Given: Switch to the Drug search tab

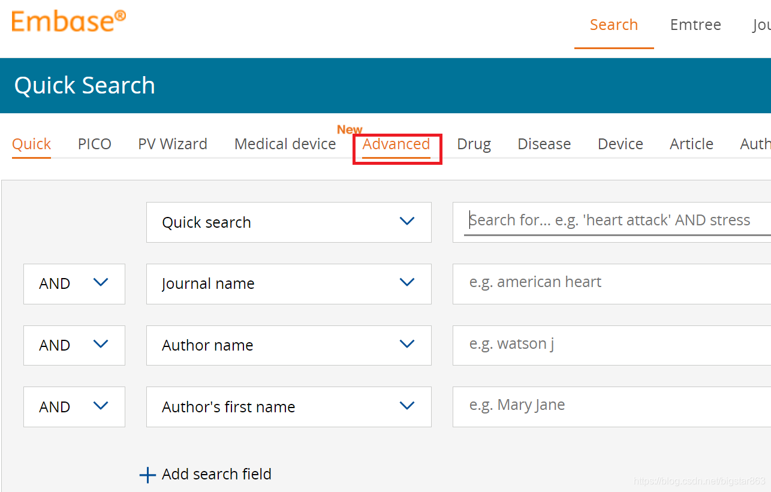Looking at the screenshot, I should point(474,144).
